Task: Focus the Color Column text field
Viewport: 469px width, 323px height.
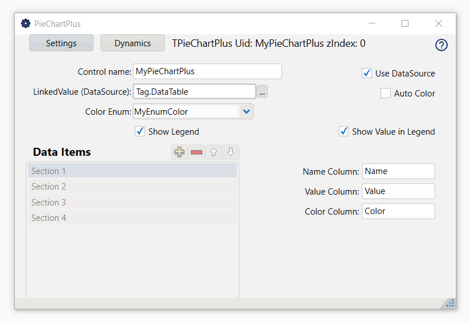Action: (x=398, y=211)
